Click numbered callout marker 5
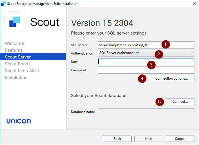199x145 pixels. pyautogui.click(x=160, y=102)
